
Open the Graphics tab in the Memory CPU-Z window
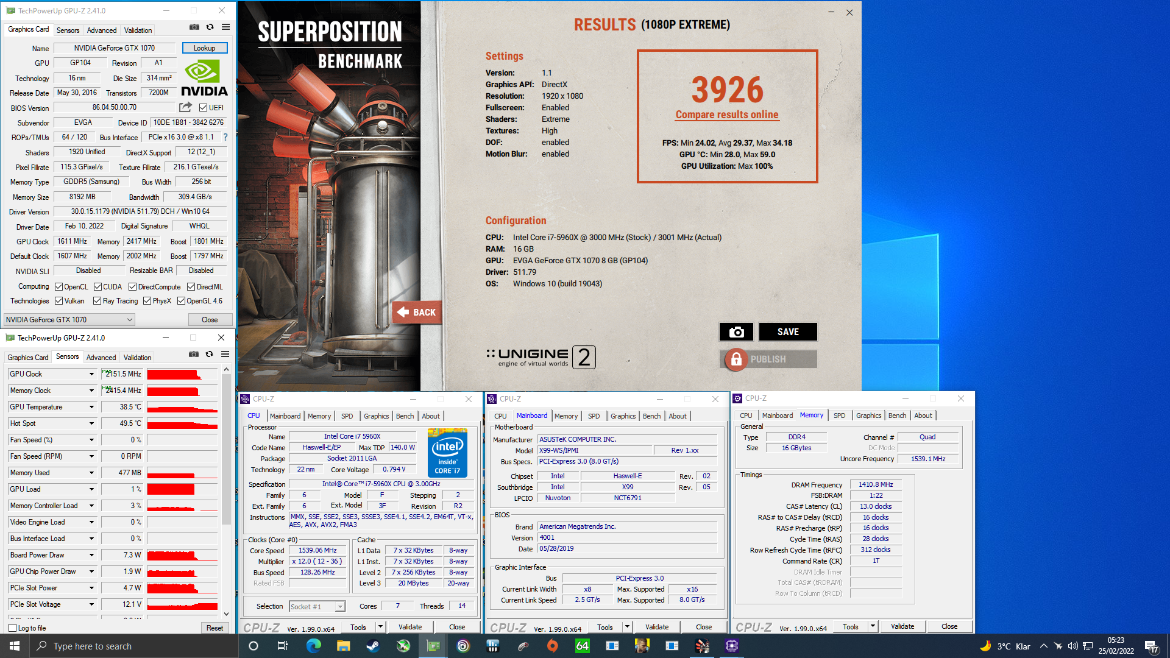pyautogui.click(x=868, y=416)
